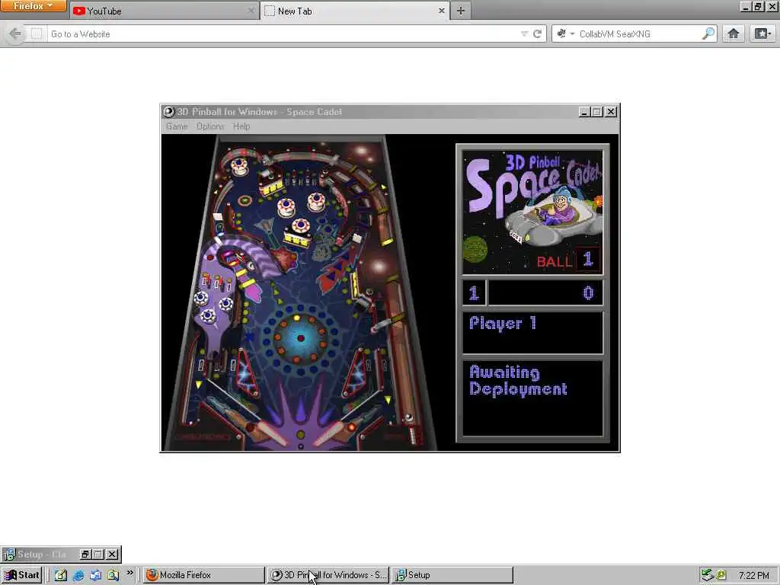Click the Player 1 text panel
This screenshot has height=585, width=780.
[x=532, y=332]
